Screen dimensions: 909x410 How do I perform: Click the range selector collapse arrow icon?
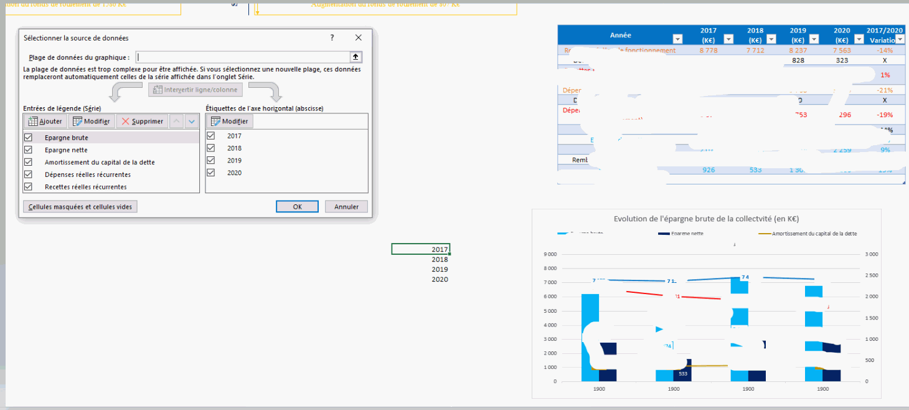356,57
